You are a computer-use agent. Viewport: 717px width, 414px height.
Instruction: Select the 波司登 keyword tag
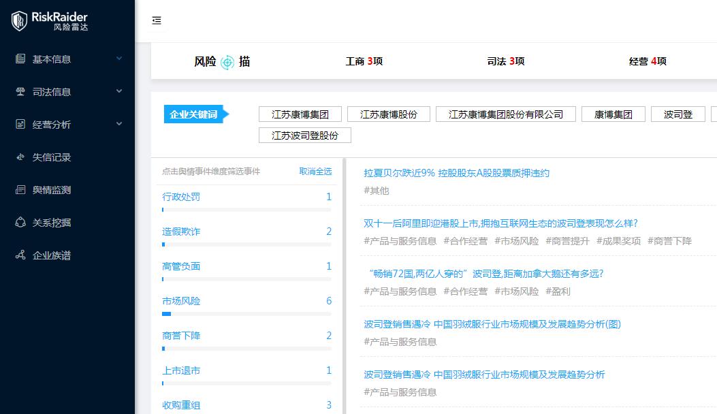(x=678, y=114)
